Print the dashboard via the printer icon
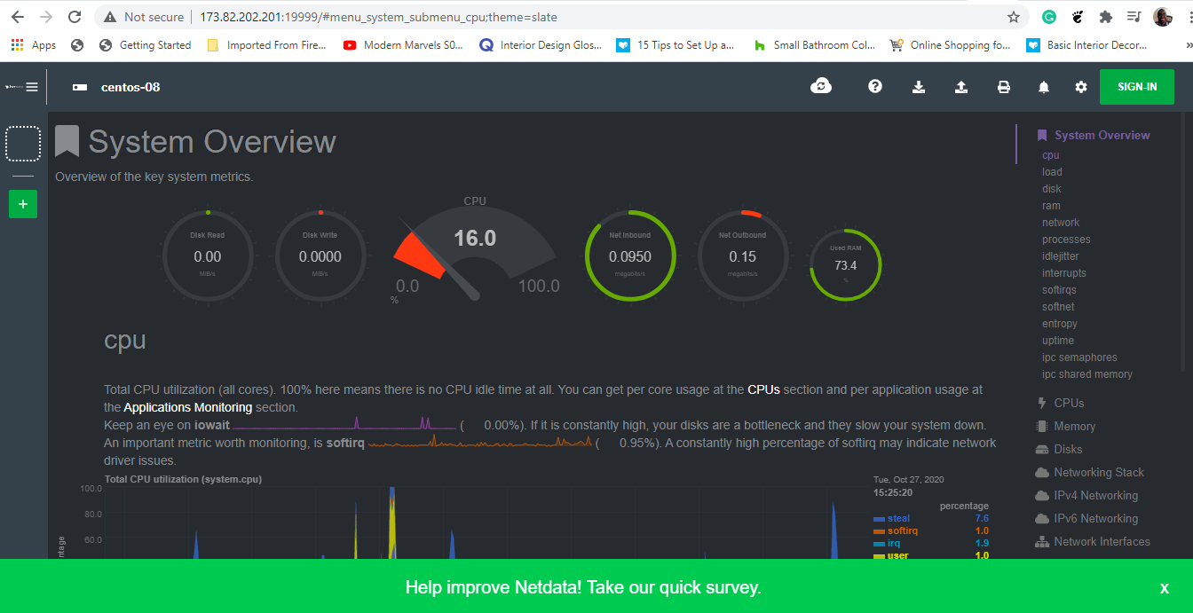 (x=1003, y=86)
